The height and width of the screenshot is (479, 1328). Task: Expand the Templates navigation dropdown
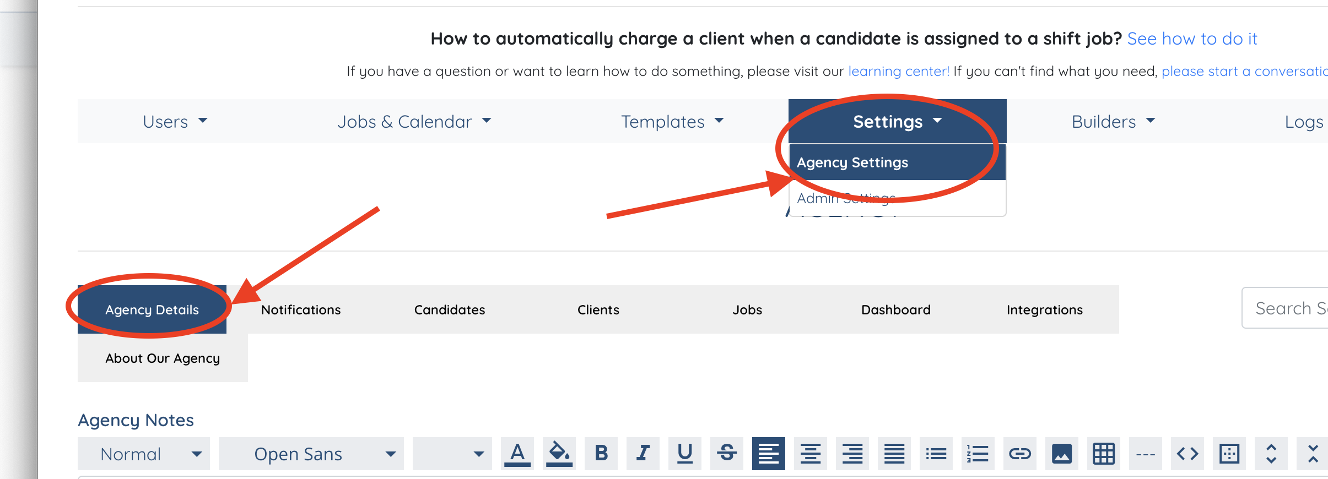[x=672, y=121]
